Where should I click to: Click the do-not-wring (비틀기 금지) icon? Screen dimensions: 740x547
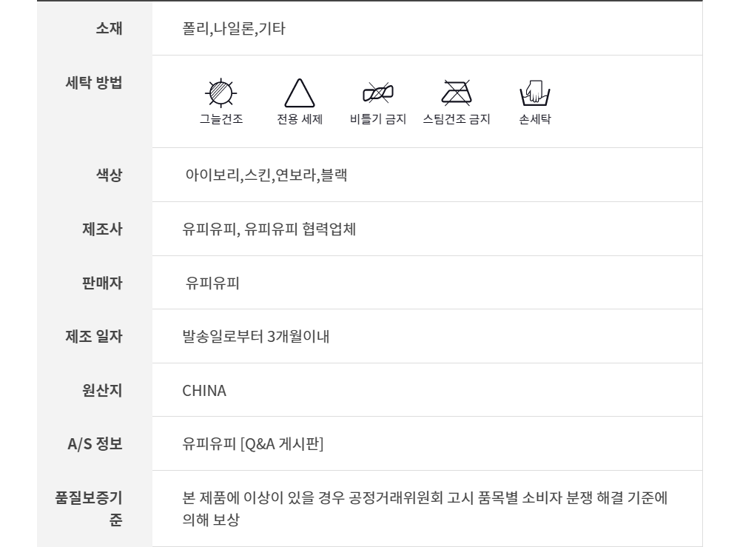[x=377, y=92]
